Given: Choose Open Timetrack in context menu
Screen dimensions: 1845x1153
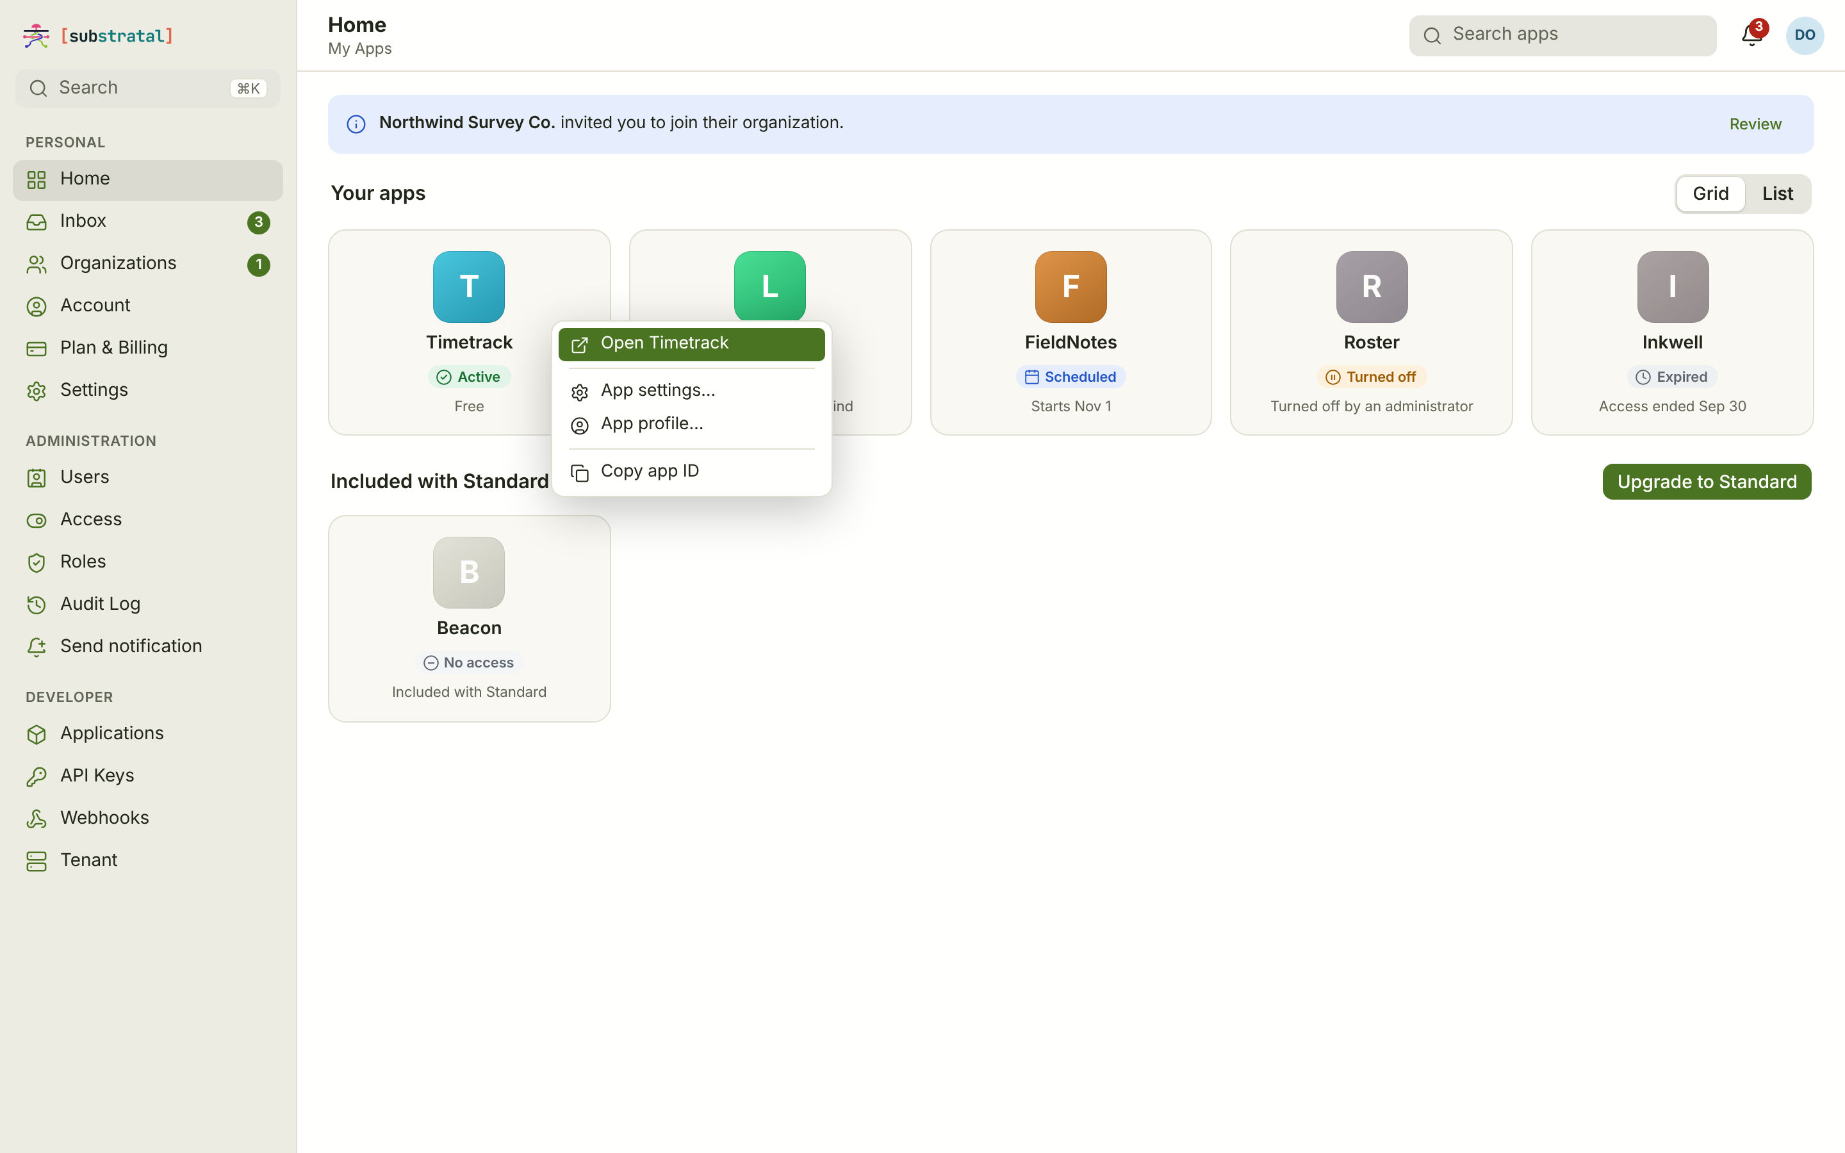Looking at the screenshot, I should pyautogui.click(x=691, y=344).
